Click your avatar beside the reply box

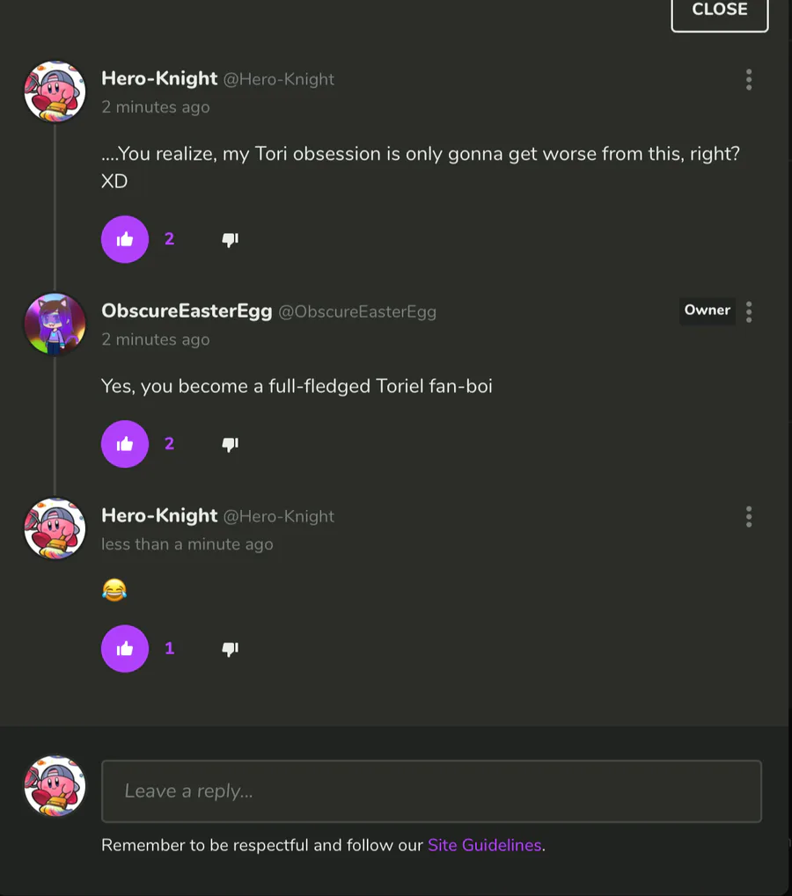pos(55,786)
